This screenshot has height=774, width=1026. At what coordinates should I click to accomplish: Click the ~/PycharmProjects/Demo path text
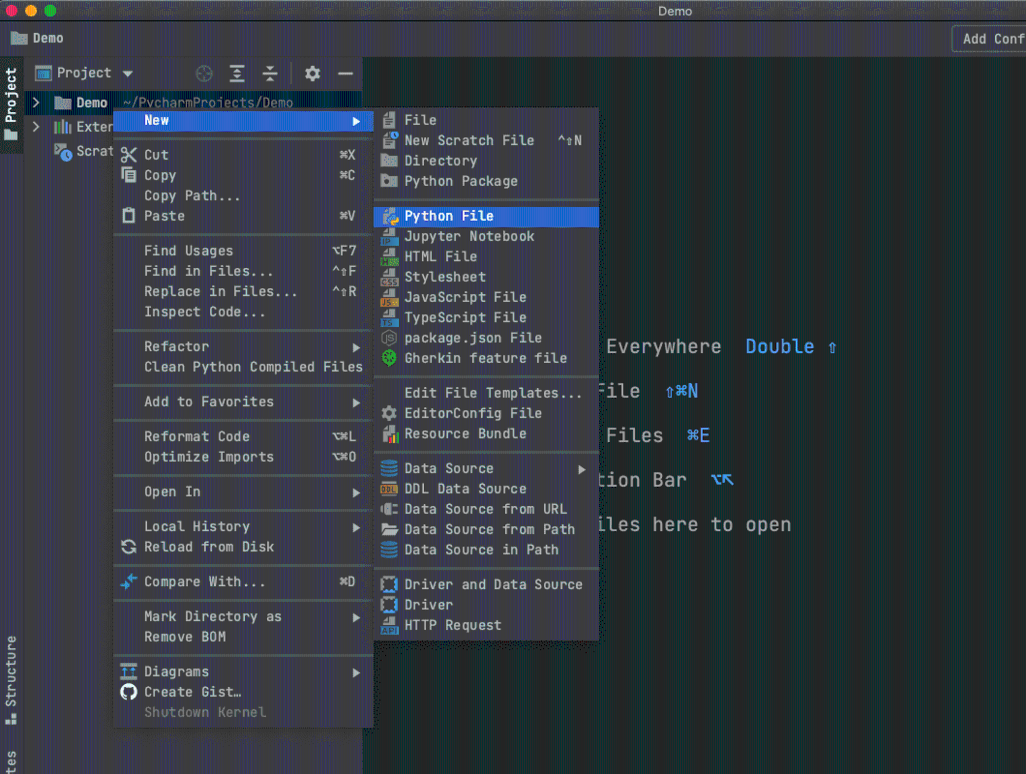coord(208,103)
